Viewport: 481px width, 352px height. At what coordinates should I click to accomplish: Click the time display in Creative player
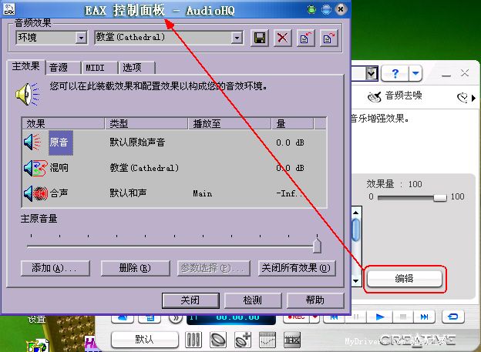(231, 318)
